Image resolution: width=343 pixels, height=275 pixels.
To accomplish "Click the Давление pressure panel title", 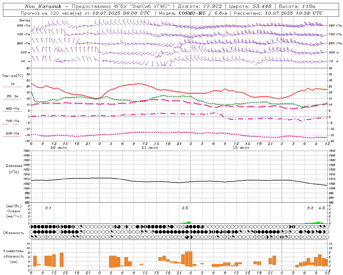I will (14, 166).
